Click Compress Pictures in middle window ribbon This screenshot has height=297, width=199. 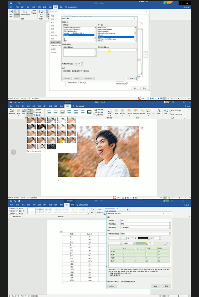pos(38,110)
